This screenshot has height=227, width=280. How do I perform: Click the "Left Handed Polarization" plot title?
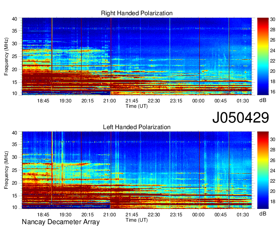pyautogui.click(x=137, y=127)
